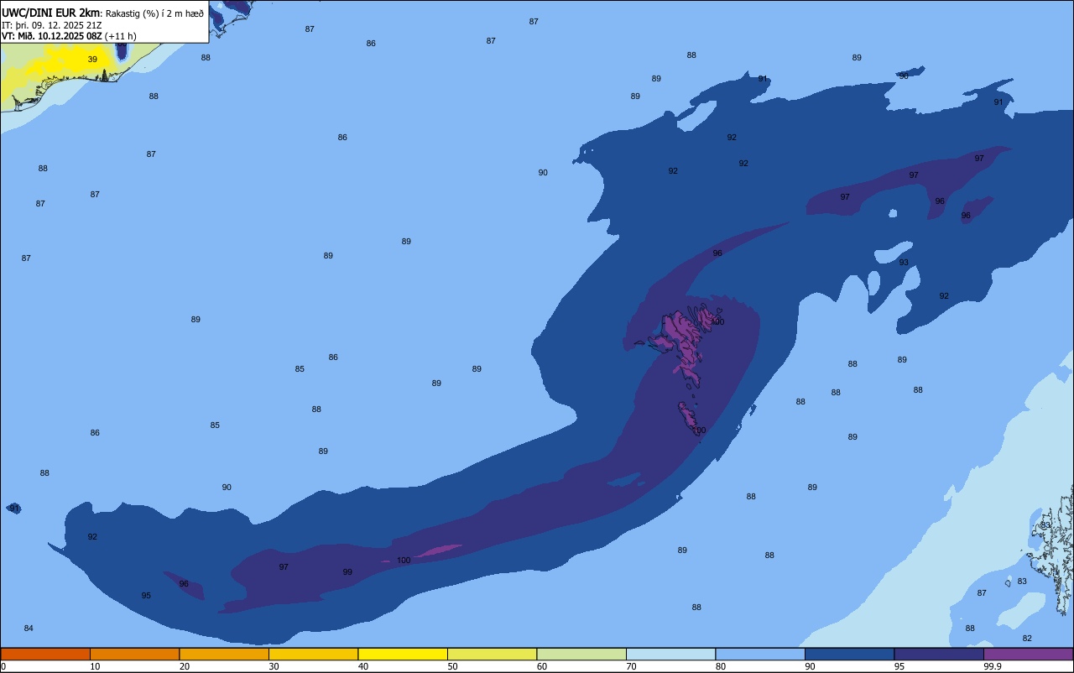
Task: Click the "70" legend scale label
Action: [x=631, y=666]
